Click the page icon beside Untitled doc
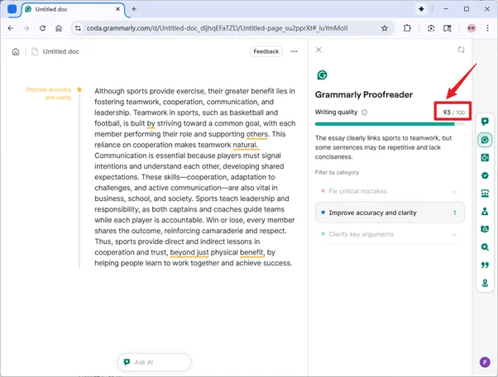This screenshot has height=377, width=498. click(35, 52)
